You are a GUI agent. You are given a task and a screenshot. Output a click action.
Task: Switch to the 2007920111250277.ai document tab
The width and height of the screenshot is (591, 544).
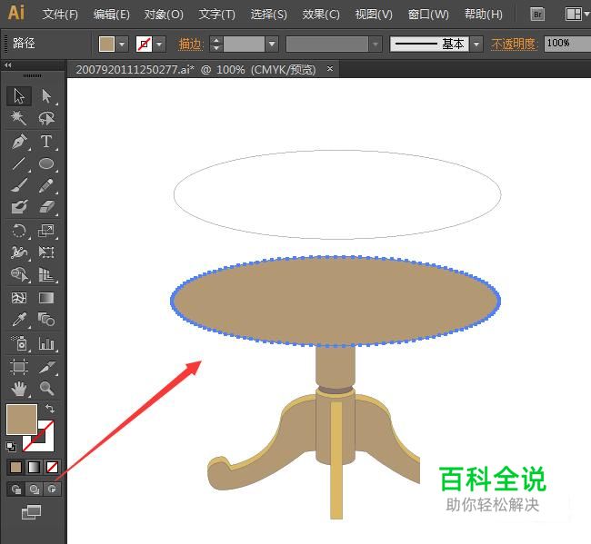(196, 69)
